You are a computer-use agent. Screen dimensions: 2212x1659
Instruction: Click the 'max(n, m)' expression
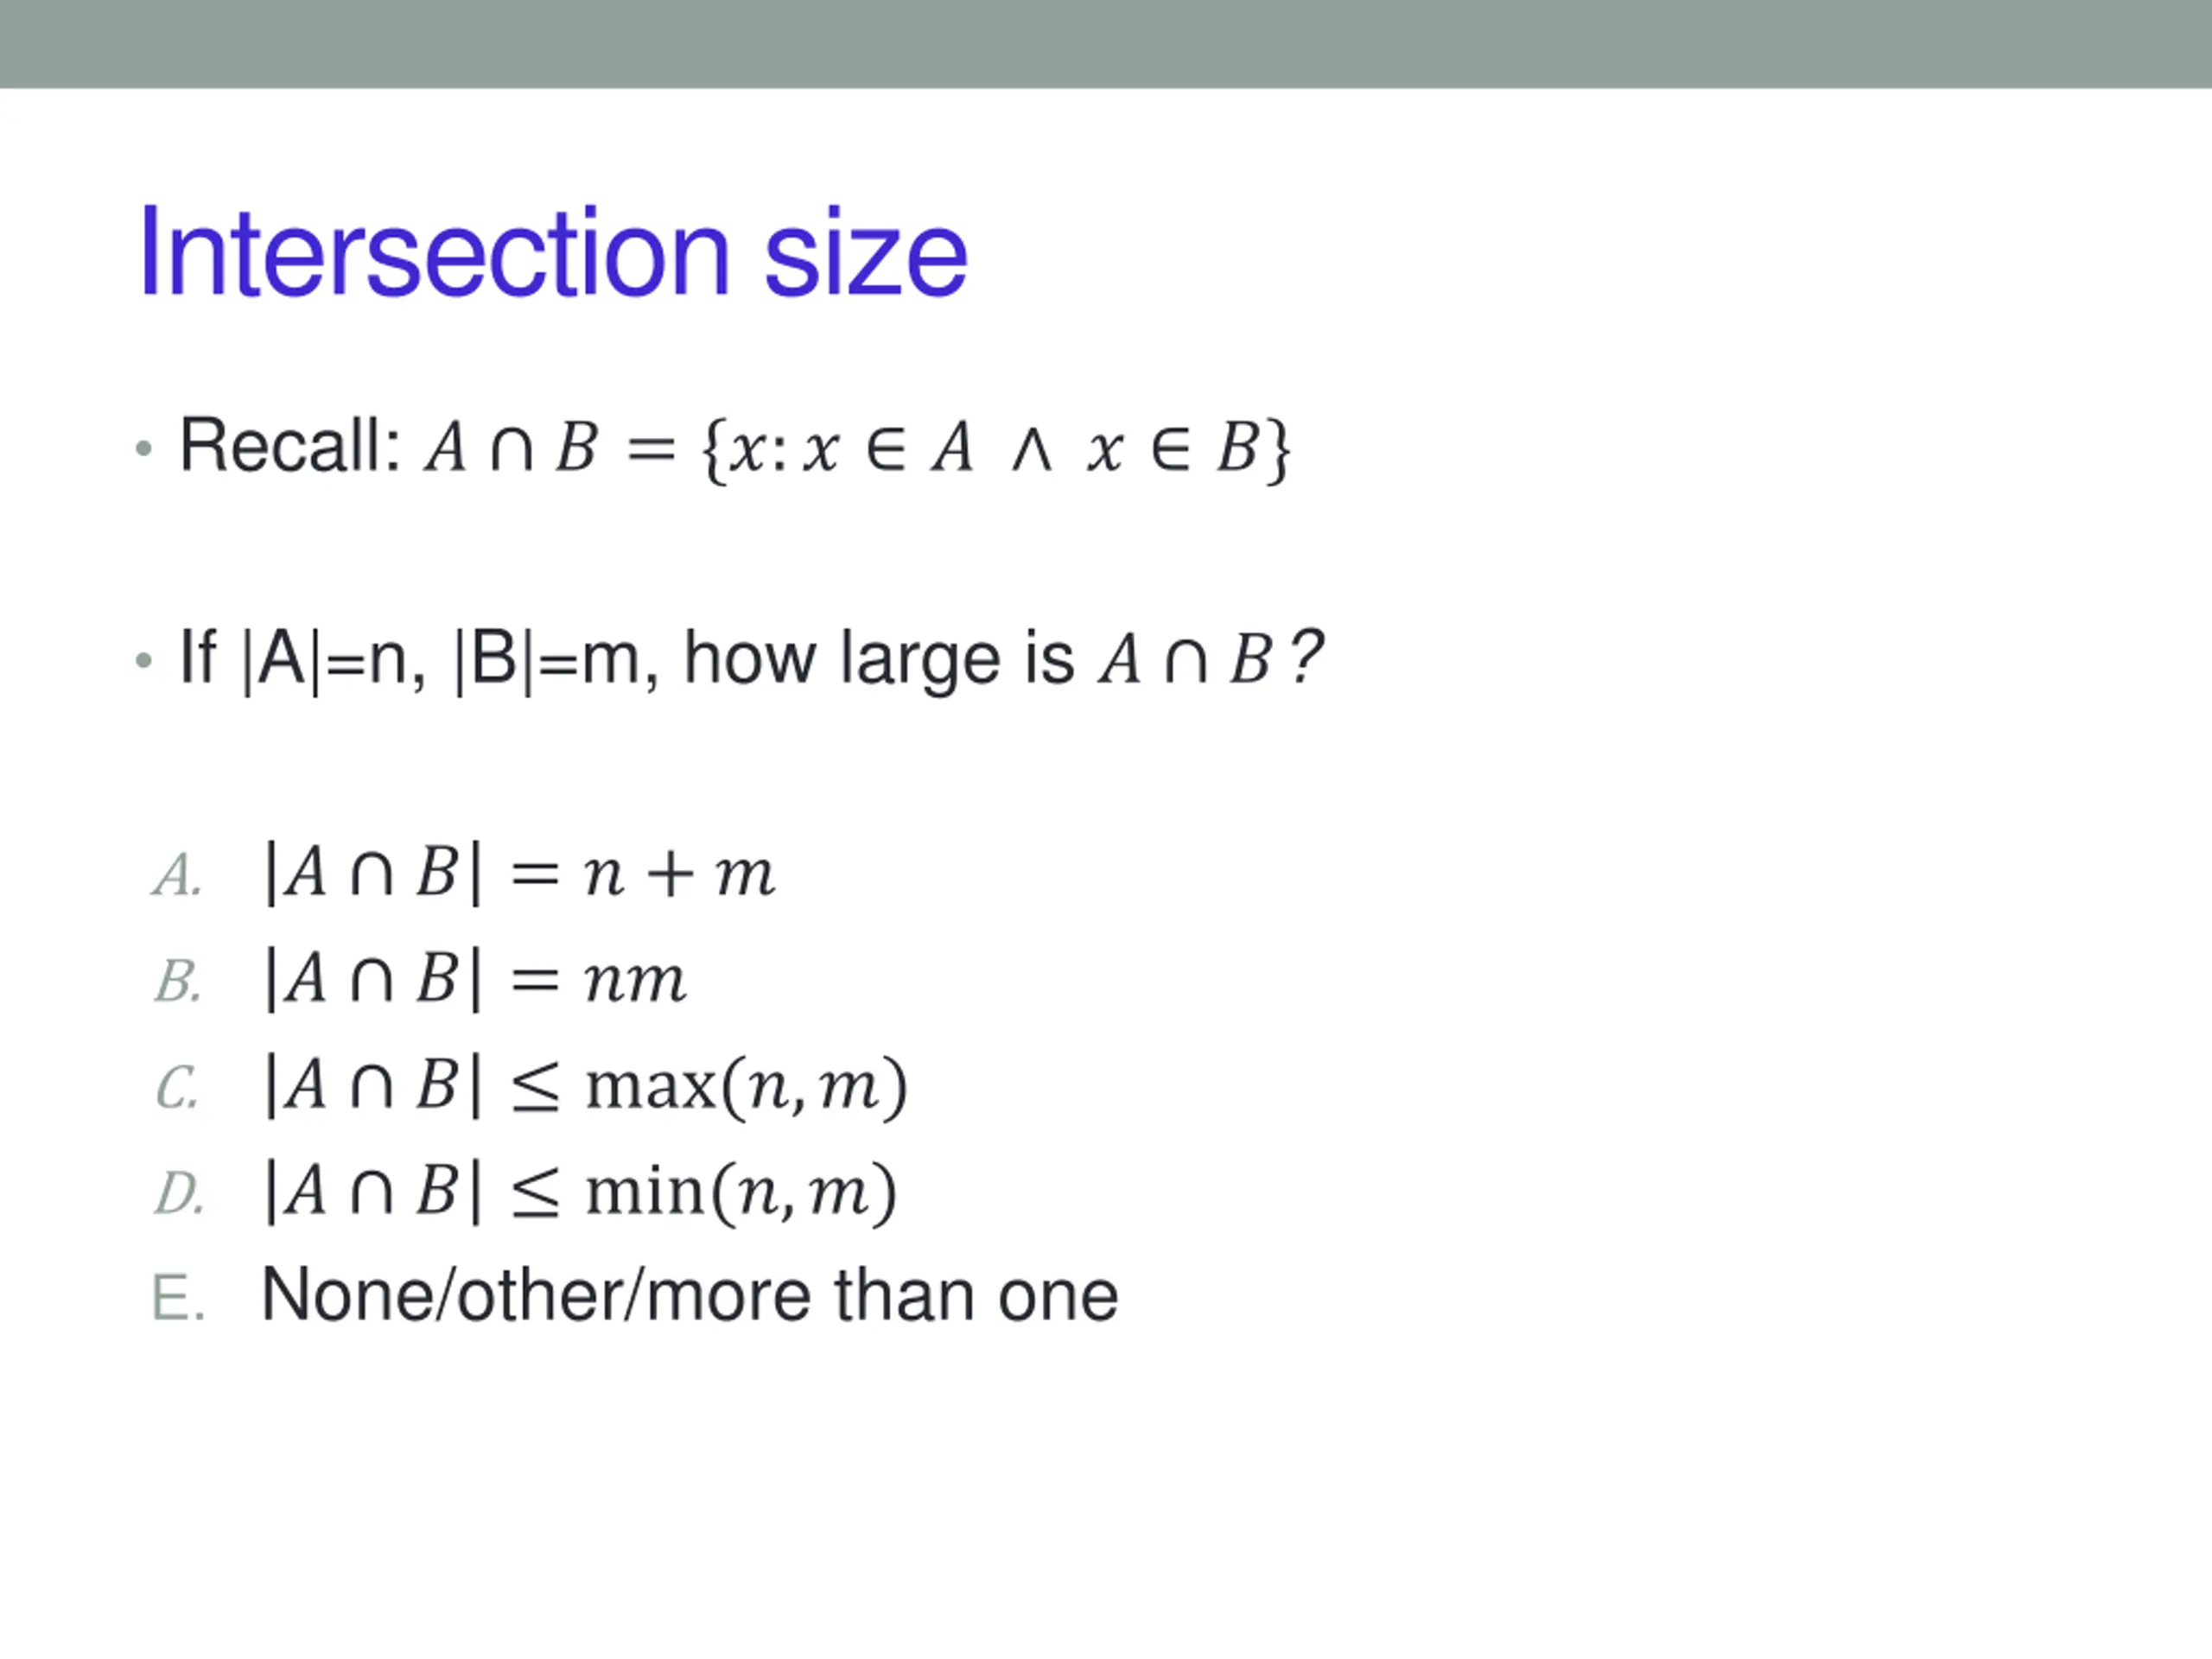(746, 1086)
